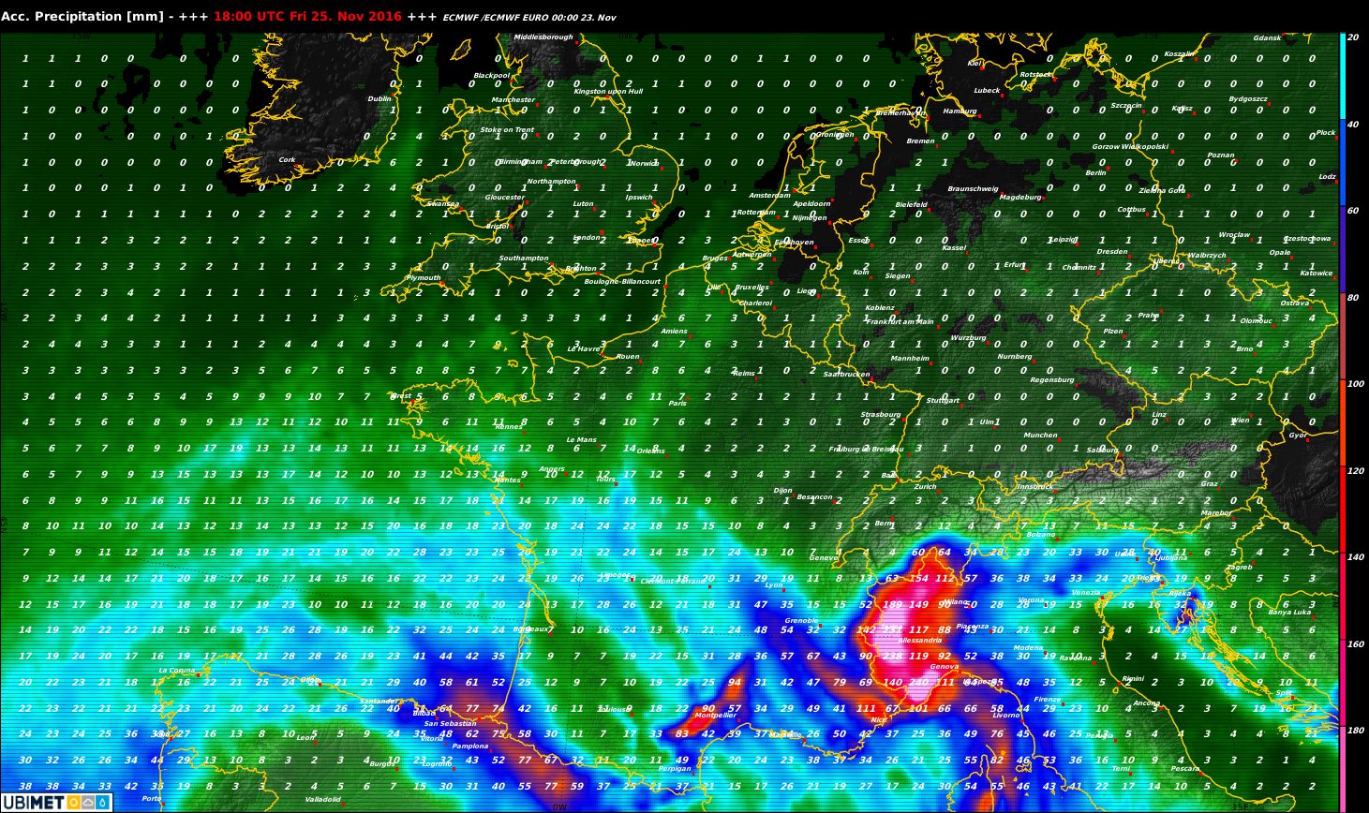1369x813 pixels.
Task: Click the UBIMET logo text
Action: click(33, 803)
